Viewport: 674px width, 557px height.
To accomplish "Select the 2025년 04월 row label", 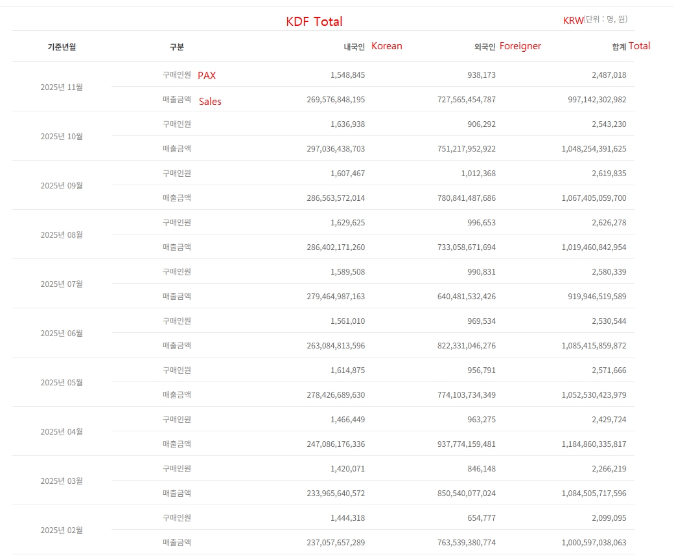I will pos(62,431).
